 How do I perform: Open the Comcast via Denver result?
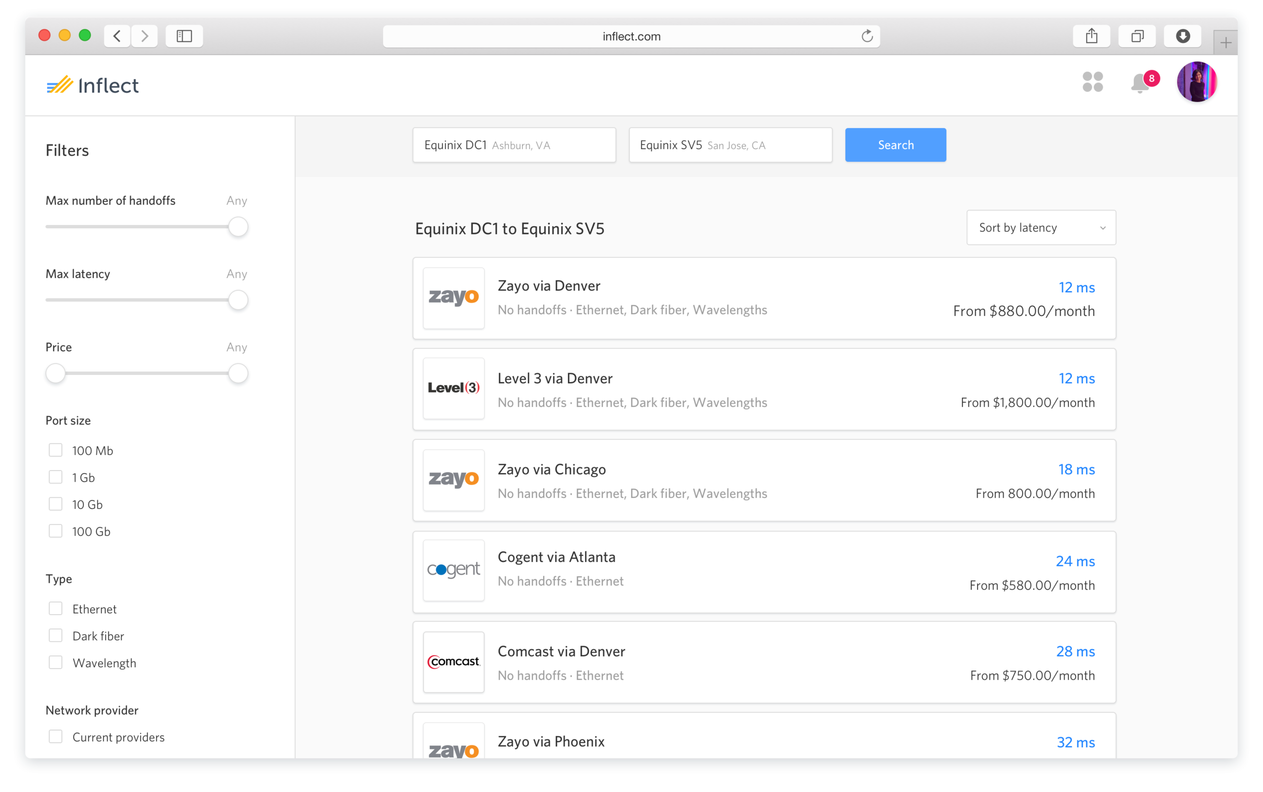point(764,663)
